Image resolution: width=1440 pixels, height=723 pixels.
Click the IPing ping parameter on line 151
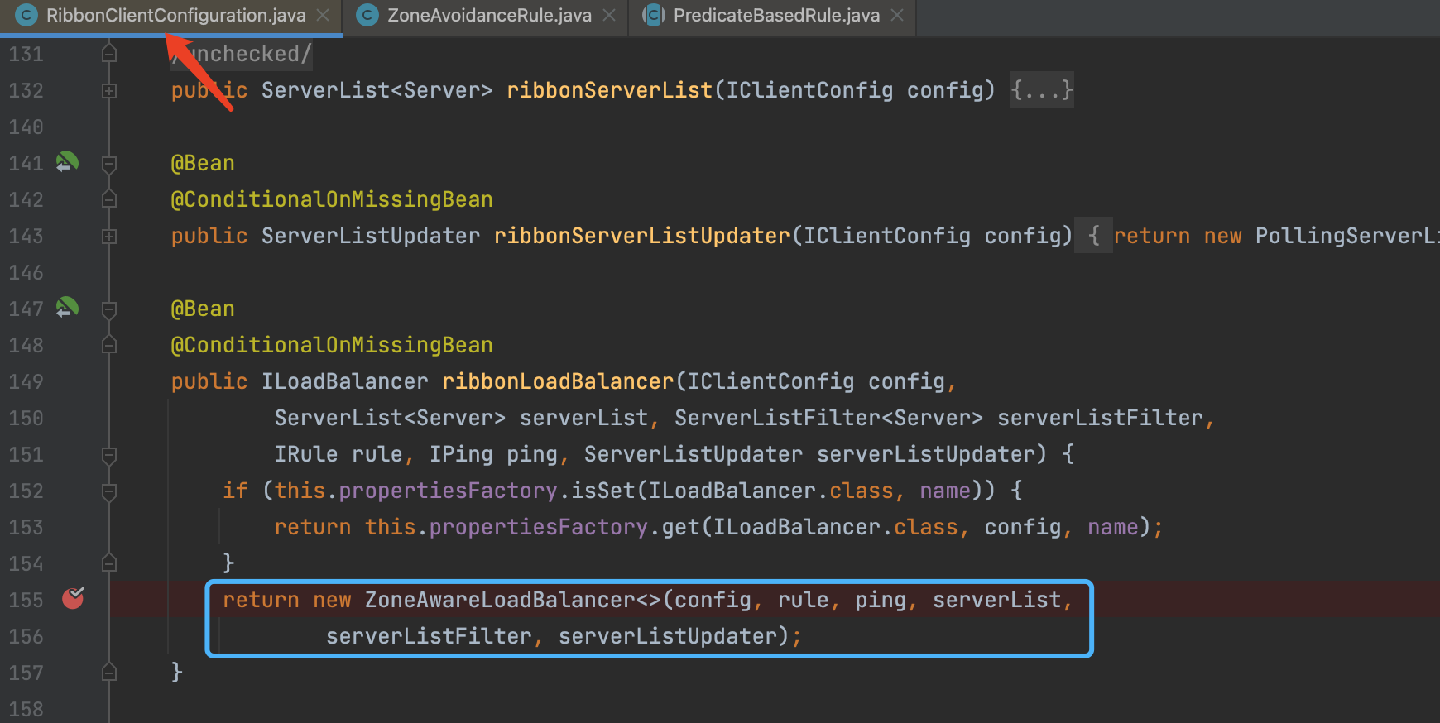pyautogui.click(x=493, y=454)
